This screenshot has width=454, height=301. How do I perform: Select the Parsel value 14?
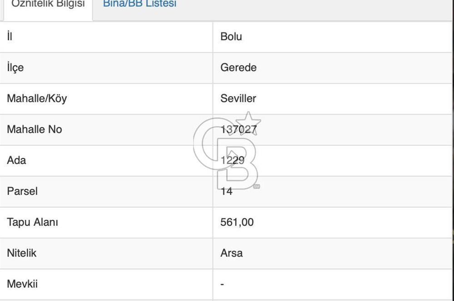point(226,191)
